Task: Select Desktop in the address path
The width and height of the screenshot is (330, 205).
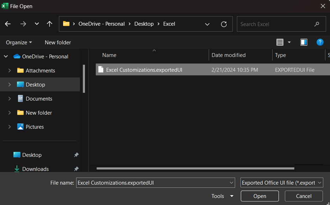Action: tap(144, 24)
